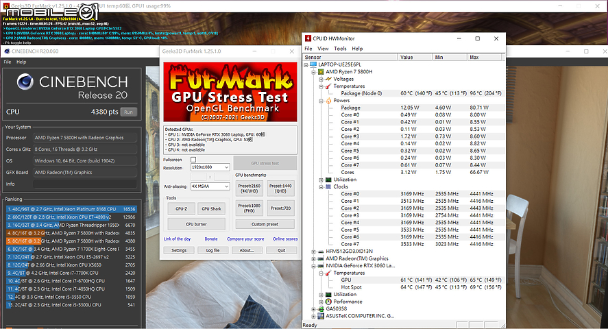
Task: Collapse the Powers node
Action: [321, 101]
